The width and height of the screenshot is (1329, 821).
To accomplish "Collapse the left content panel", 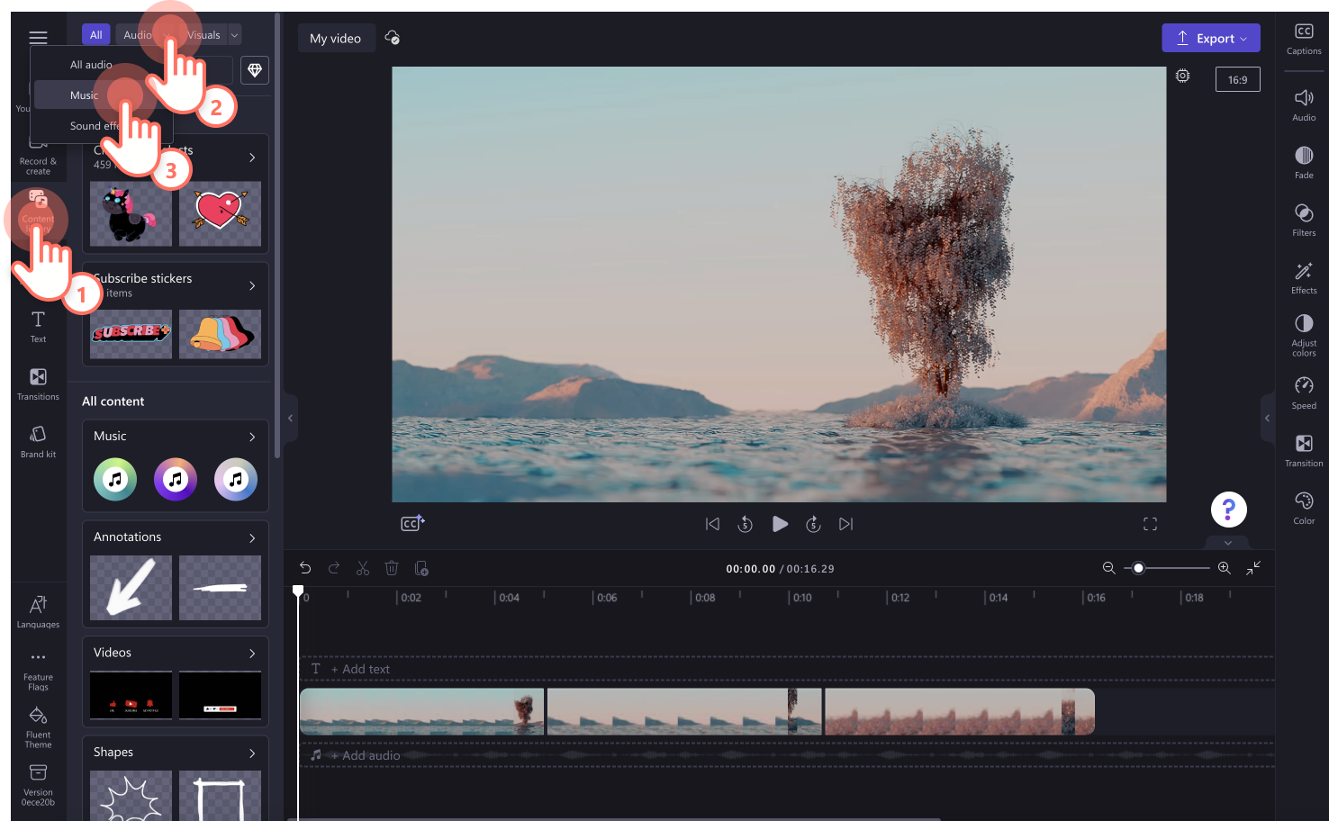I will pos(291,418).
